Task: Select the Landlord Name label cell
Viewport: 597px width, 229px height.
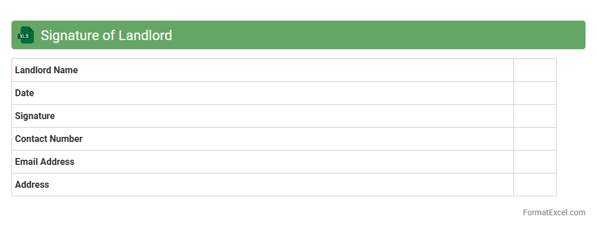Action: (46, 70)
